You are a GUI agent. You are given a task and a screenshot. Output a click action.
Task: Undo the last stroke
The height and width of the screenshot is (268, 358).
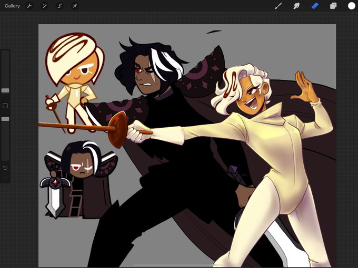pyautogui.click(x=5, y=168)
